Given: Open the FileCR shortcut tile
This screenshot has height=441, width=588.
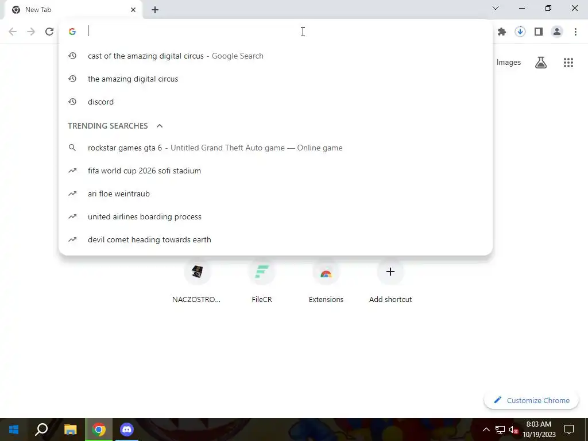Looking at the screenshot, I should 261,280.
